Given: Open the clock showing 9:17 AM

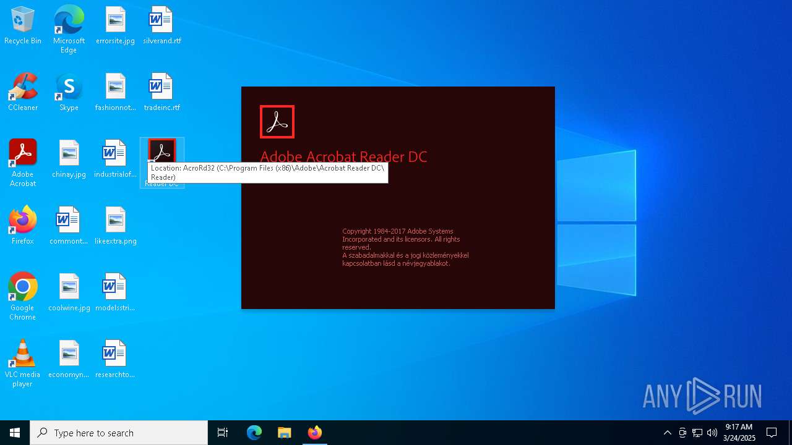Looking at the screenshot, I should (x=739, y=433).
